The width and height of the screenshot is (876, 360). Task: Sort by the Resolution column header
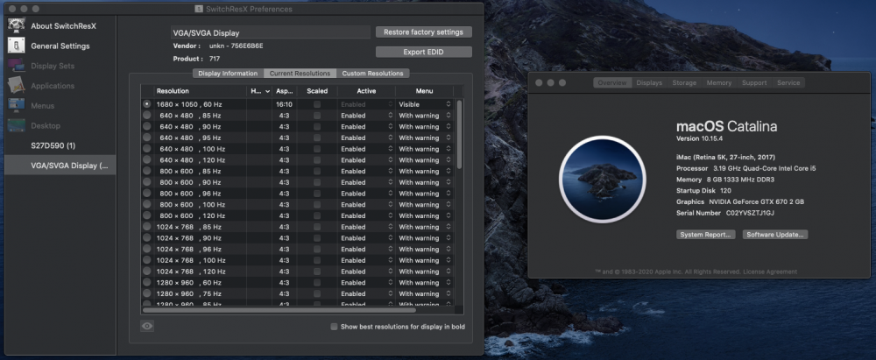200,90
